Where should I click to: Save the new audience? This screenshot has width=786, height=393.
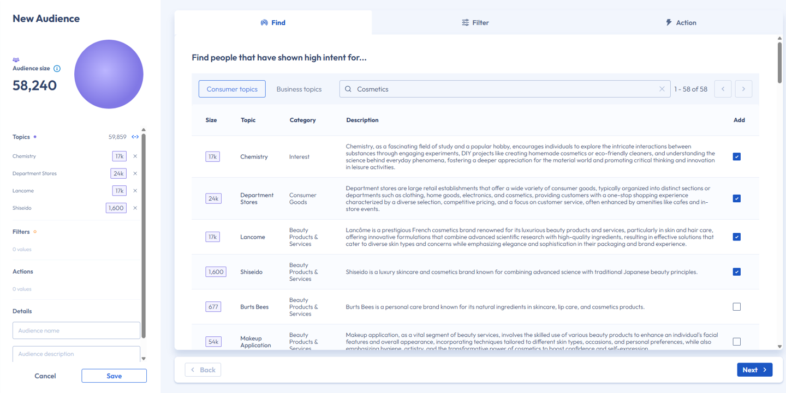[x=114, y=376]
